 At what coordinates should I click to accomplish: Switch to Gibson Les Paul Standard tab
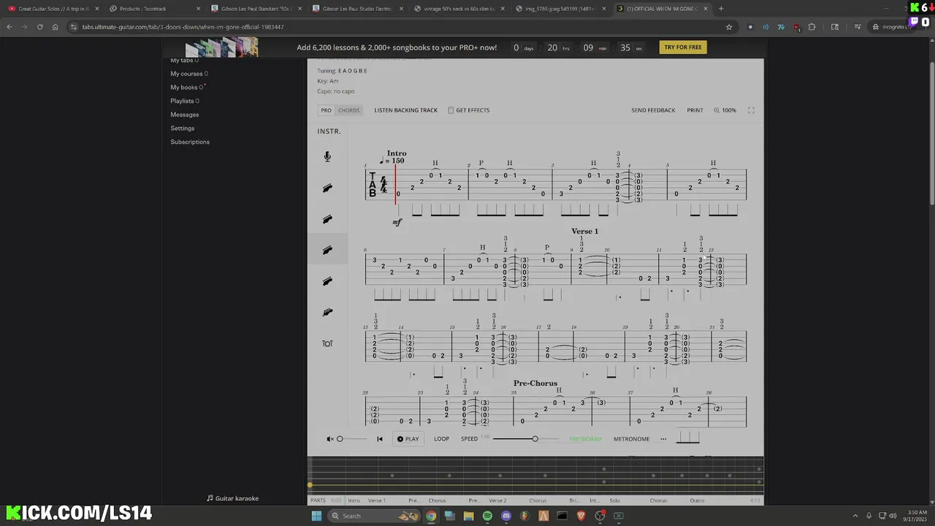pos(255,9)
